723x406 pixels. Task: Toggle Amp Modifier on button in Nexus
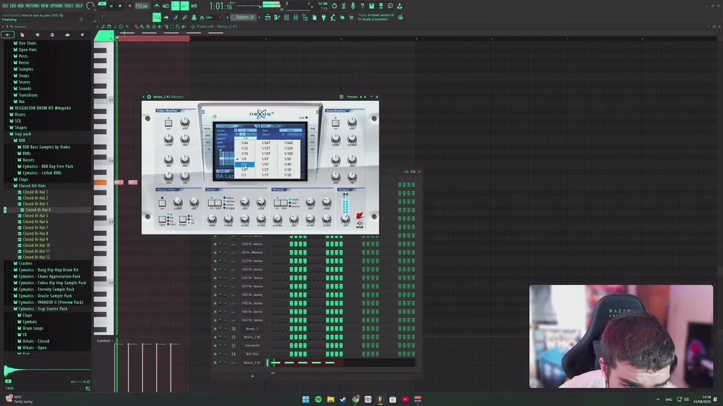click(336, 123)
